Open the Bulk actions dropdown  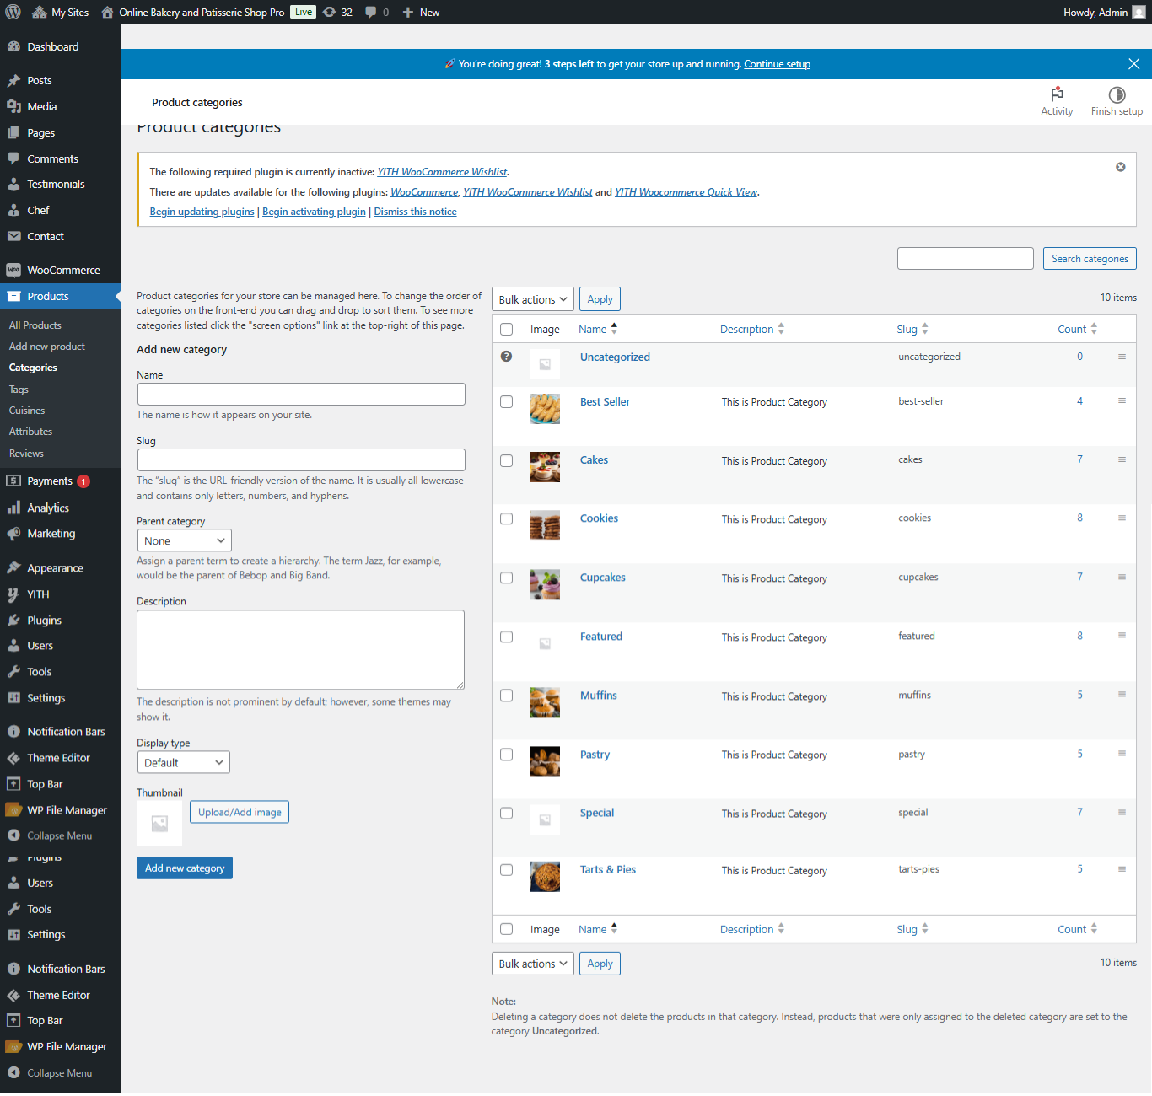532,298
